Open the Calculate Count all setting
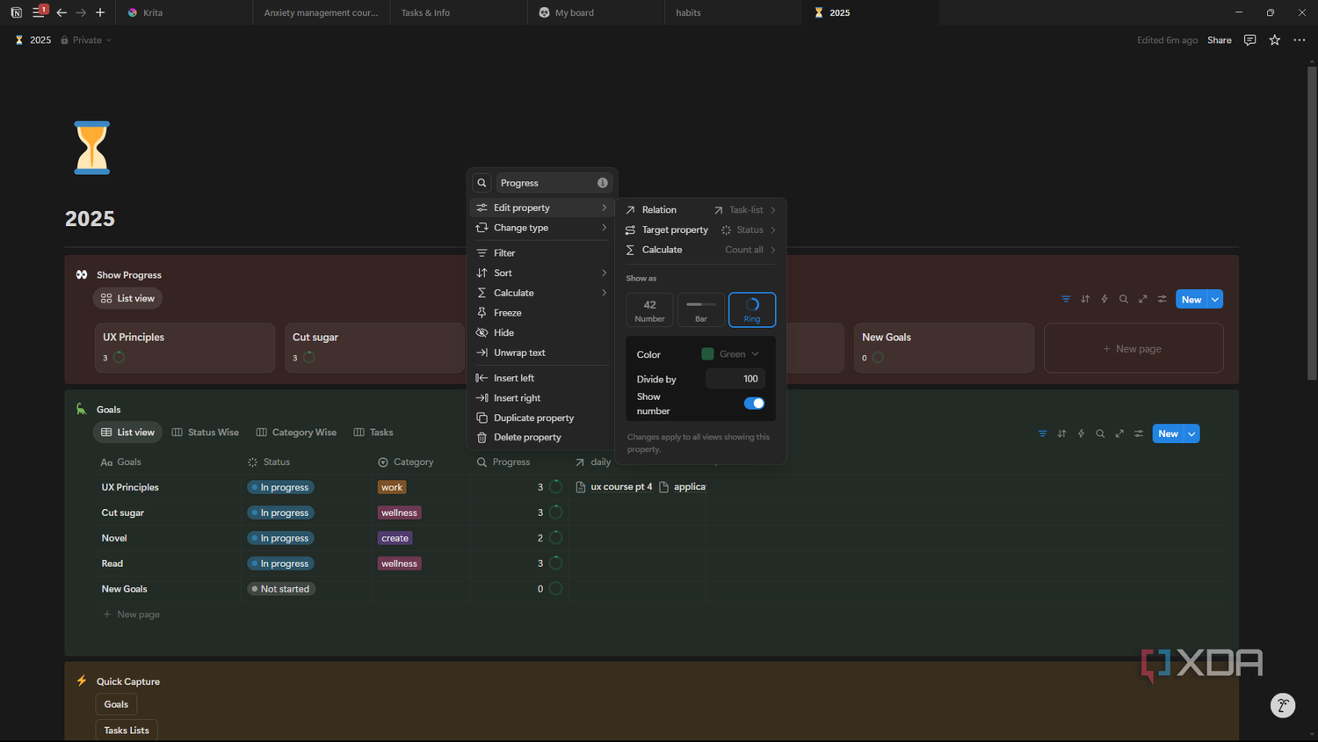Screen dimensions: 1318x742 pos(700,250)
